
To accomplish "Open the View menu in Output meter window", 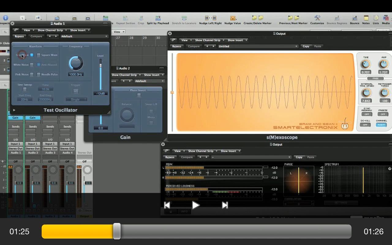I will 179,151.
